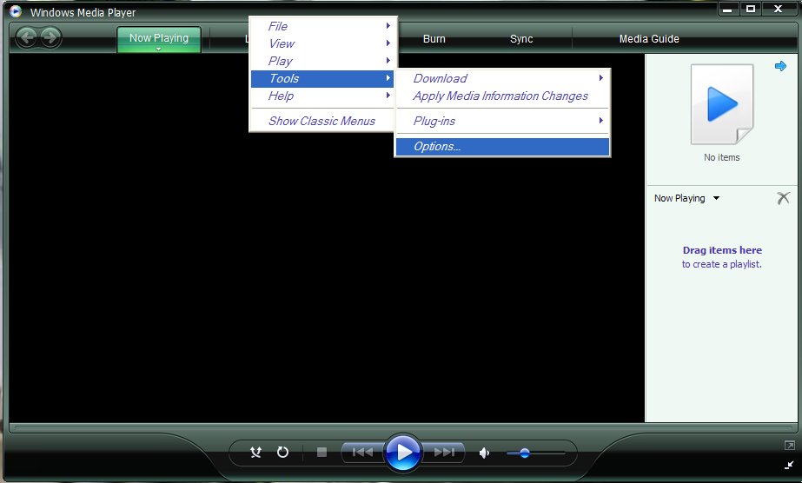Click the Stop button
802x483 pixels.
[x=321, y=453]
